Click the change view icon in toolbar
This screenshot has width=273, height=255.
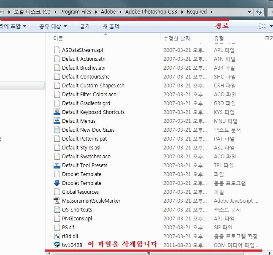point(262,26)
